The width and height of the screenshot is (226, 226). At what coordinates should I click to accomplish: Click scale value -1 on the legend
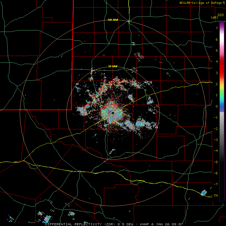tap(216, 118)
